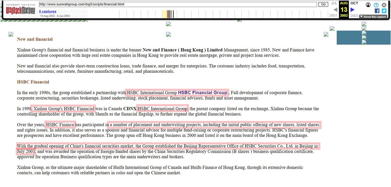Click the teal blue banner block
391x187 pixels.
coord(349,37)
